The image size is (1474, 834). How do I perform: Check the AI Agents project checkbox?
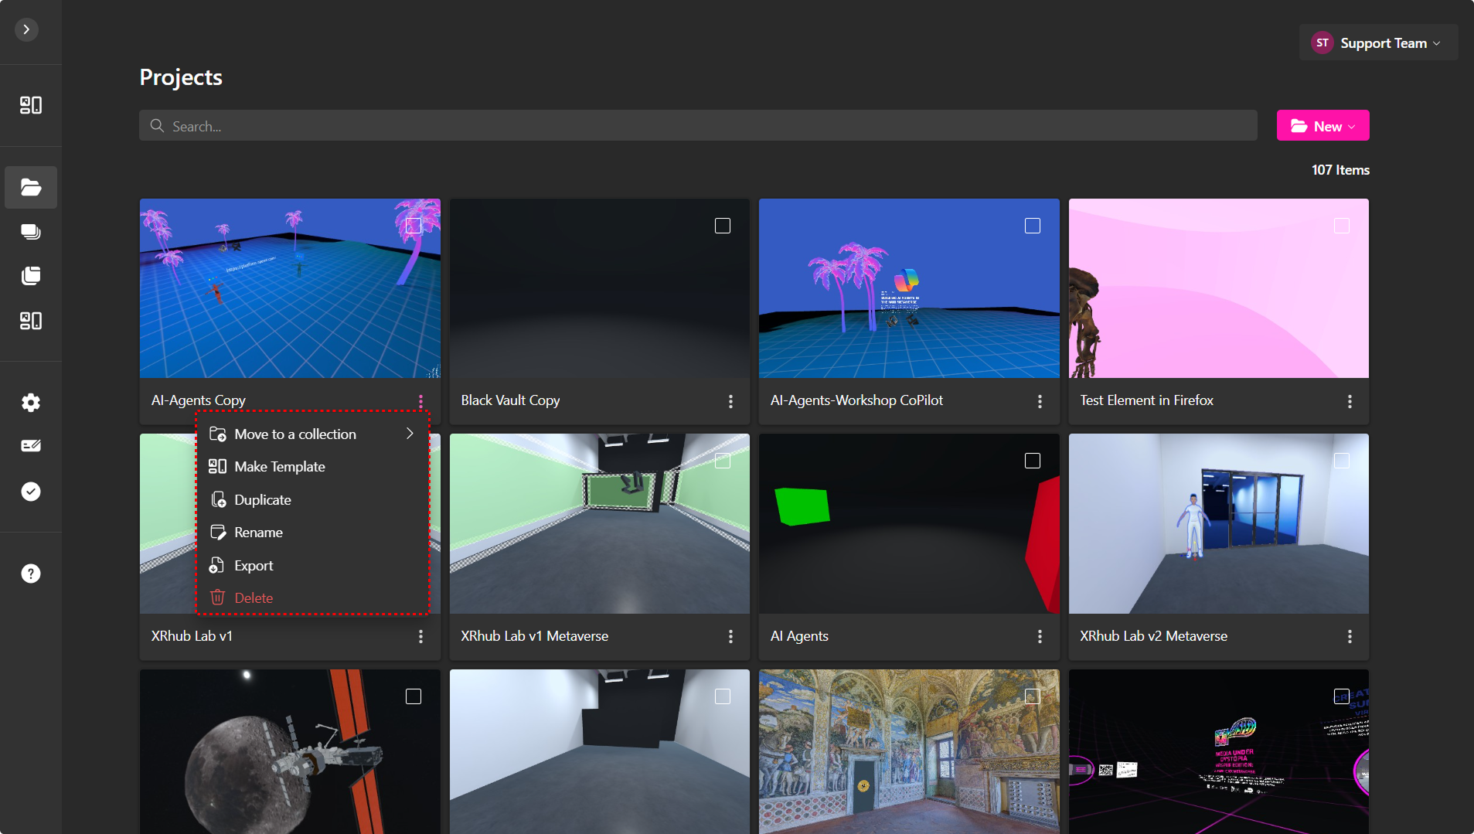[1033, 460]
